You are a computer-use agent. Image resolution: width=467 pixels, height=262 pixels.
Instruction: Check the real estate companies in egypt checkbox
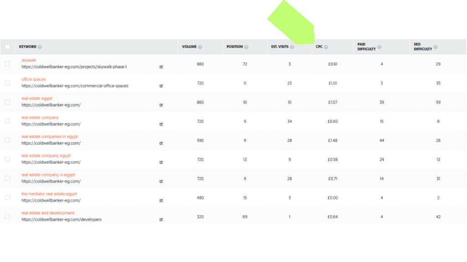point(7,140)
